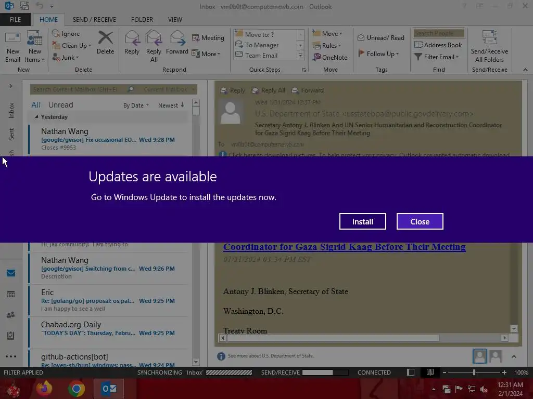Image resolution: width=533 pixels, height=399 pixels.
Task: Toggle the Newest sort order
Action: pos(171,105)
